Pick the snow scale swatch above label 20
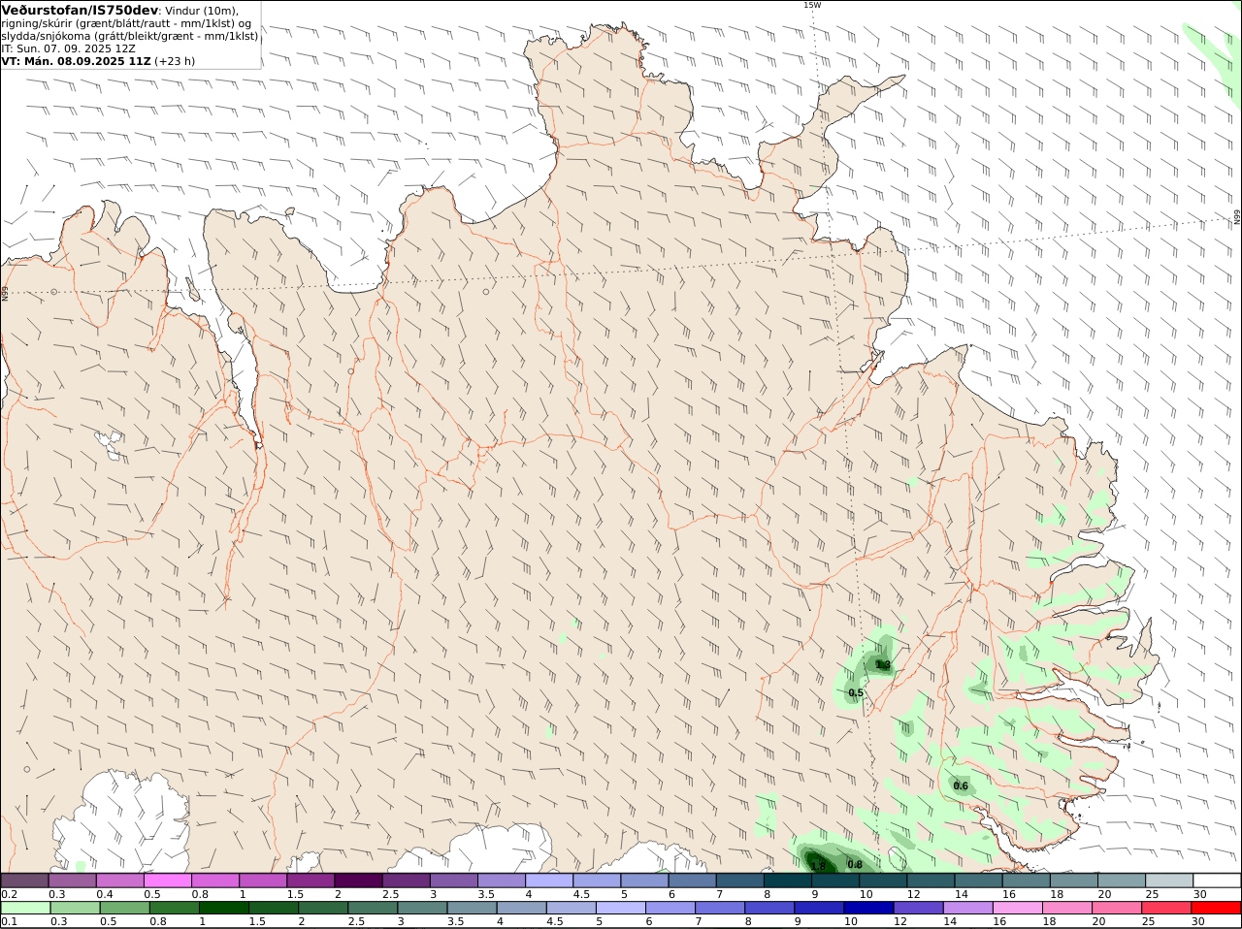Viewport: 1242px width, 929px height. [1121, 880]
